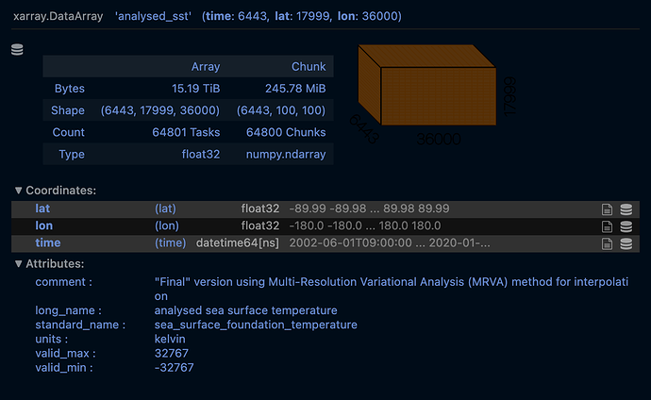
Task: Click the Type row label
Action: click(x=72, y=154)
